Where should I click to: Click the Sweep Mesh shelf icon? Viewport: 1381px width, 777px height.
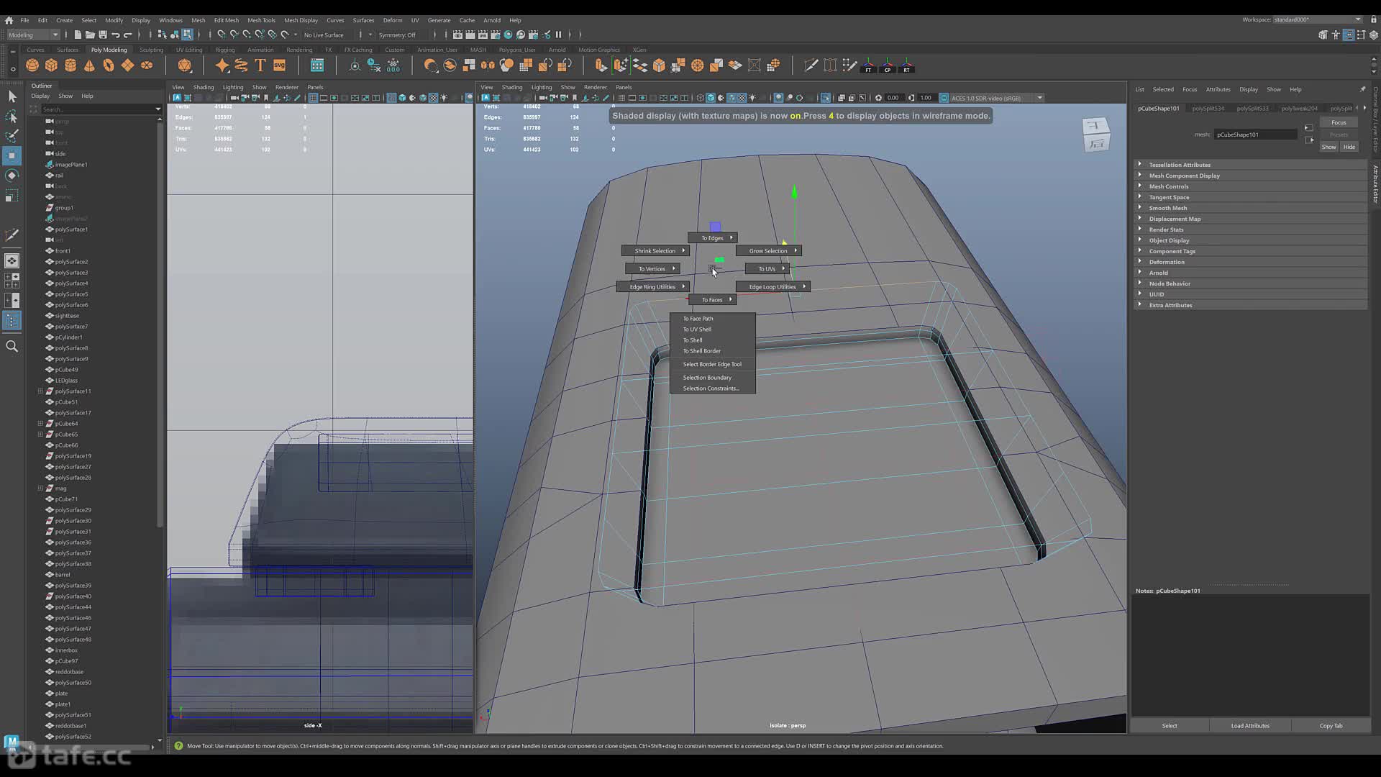coord(241,65)
